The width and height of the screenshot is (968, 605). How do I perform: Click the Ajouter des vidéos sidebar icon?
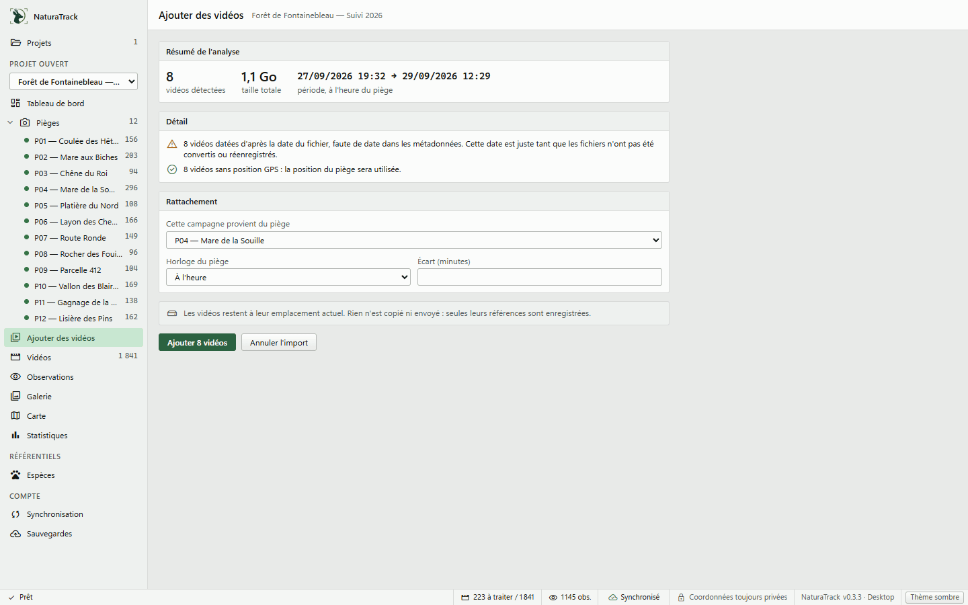pyautogui.click(x=15, y=337)
